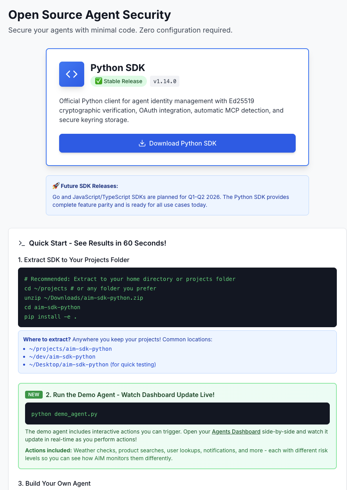The image size is (347, 490).
Task: Click the pip install -e . command line
Action: click(x=51, y=317)
